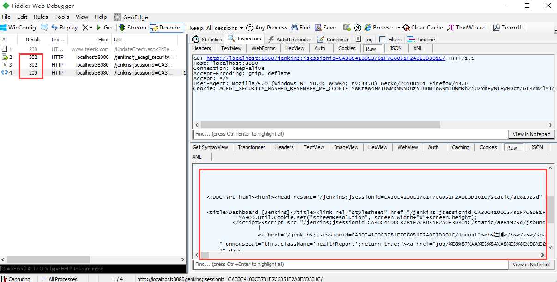557x282 pixels.
Task: Click upper View in Notepad button
Action: [x=532, y=134]
